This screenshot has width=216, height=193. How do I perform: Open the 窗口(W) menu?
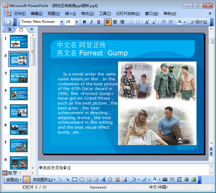[152, 14]
